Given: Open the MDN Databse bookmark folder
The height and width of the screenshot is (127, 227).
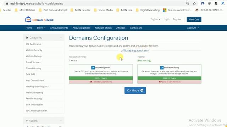Looking at the screenshot, I should pos(25,10).
